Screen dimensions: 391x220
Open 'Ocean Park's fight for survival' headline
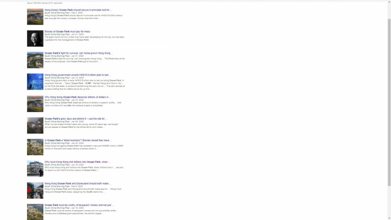click(78, 53)
